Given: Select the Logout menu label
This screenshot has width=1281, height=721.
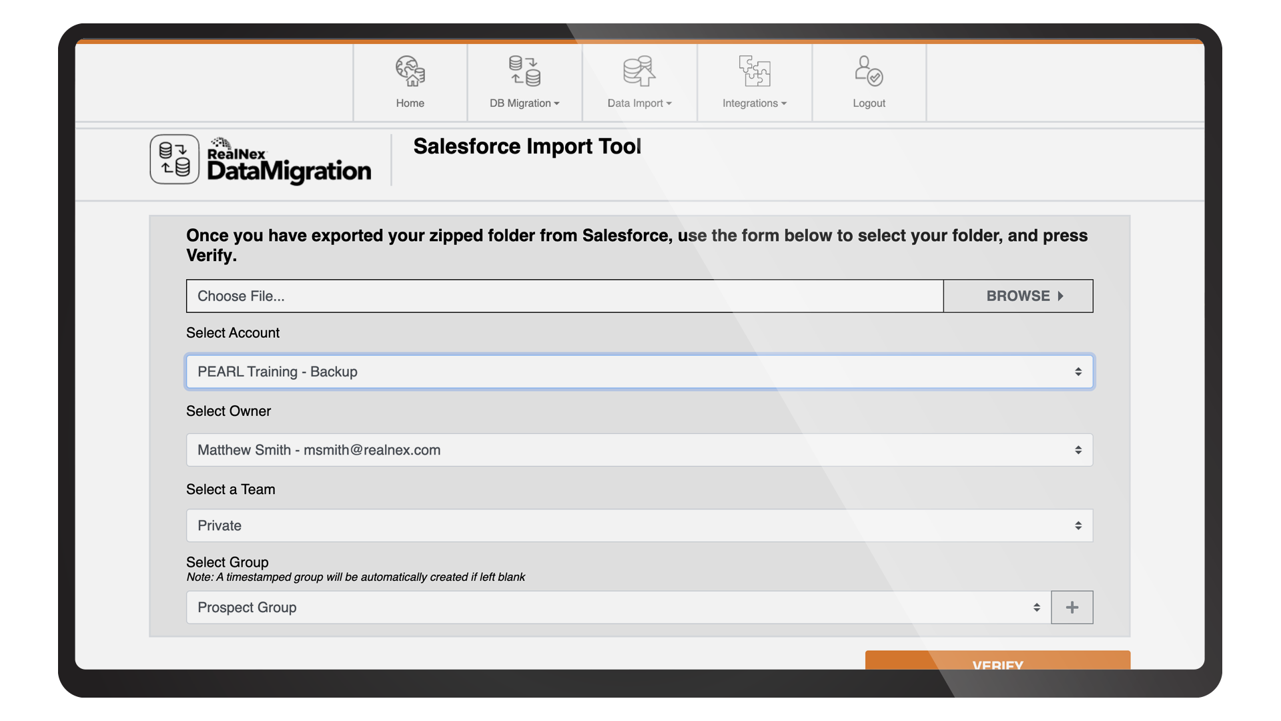Looking at the screenshot, I should (x=869, y=103).
